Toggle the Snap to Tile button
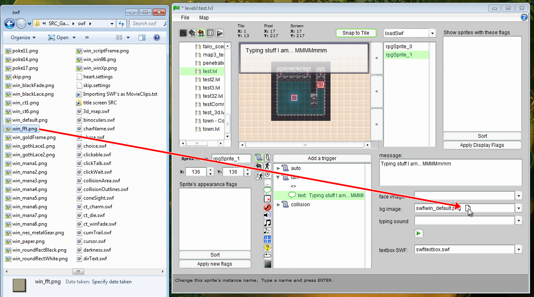Image resolution: width=534 pixels, height=297 pixels. coord(356,33)
